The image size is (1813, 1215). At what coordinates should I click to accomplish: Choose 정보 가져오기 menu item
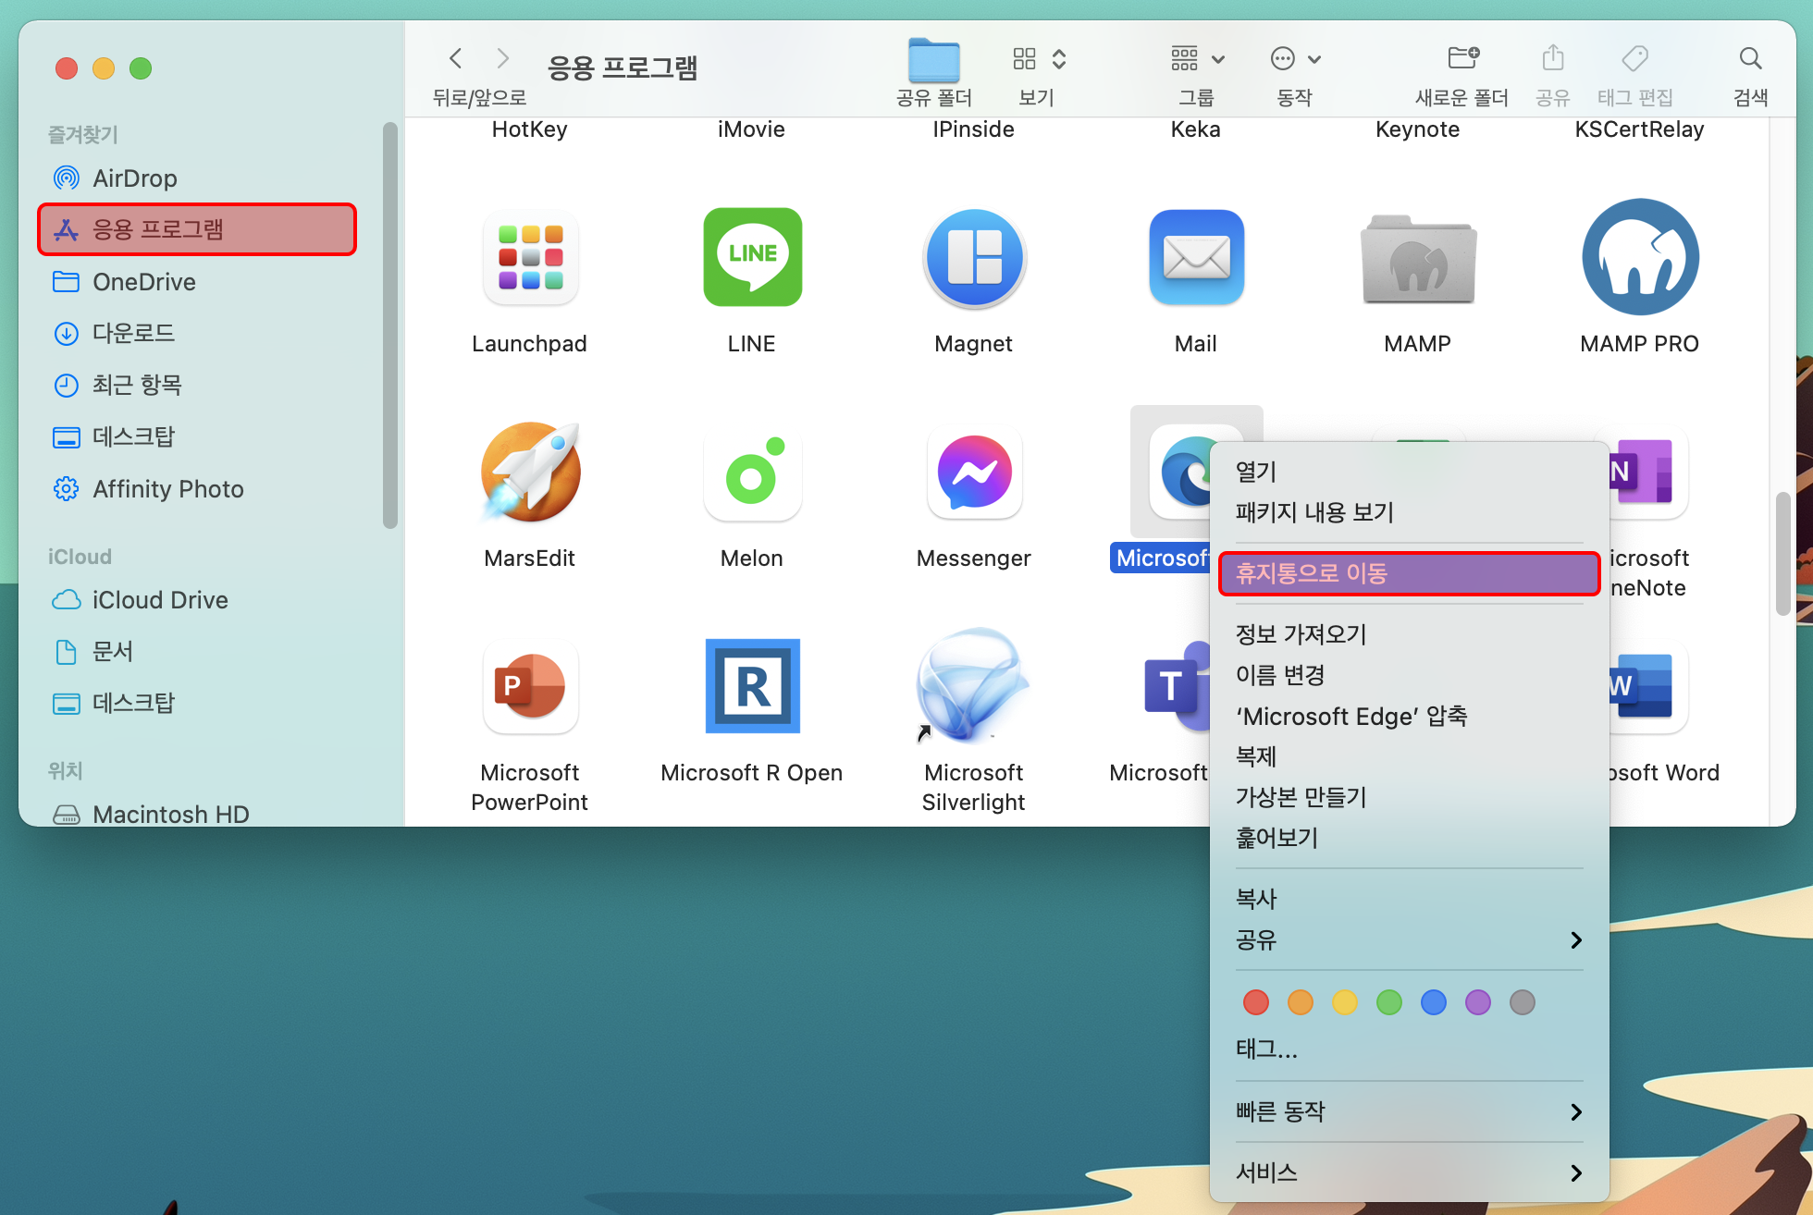(x=1409, y=634)
